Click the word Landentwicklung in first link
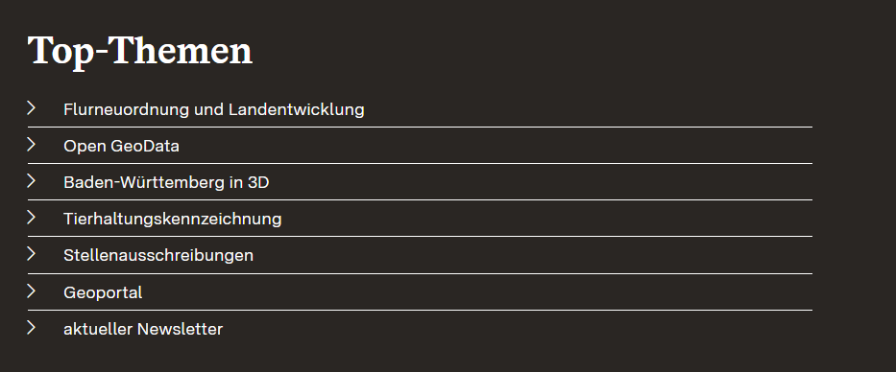This screenshot has height=372, width=896. [x=297, y=109]
